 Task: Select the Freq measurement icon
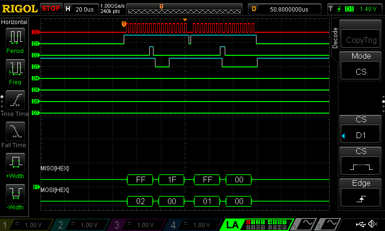[14, 69]
